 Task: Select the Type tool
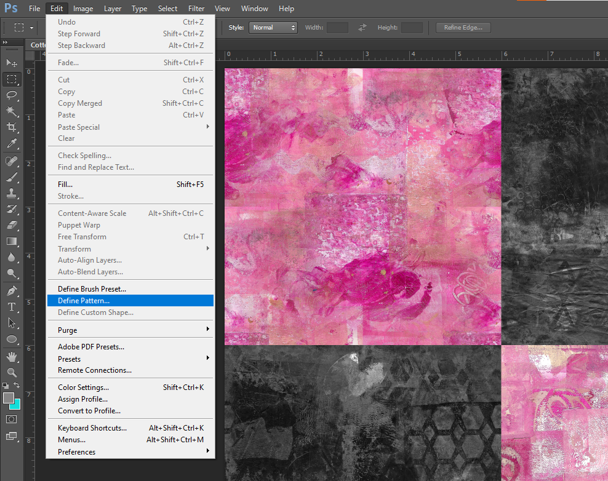point(12,307)
